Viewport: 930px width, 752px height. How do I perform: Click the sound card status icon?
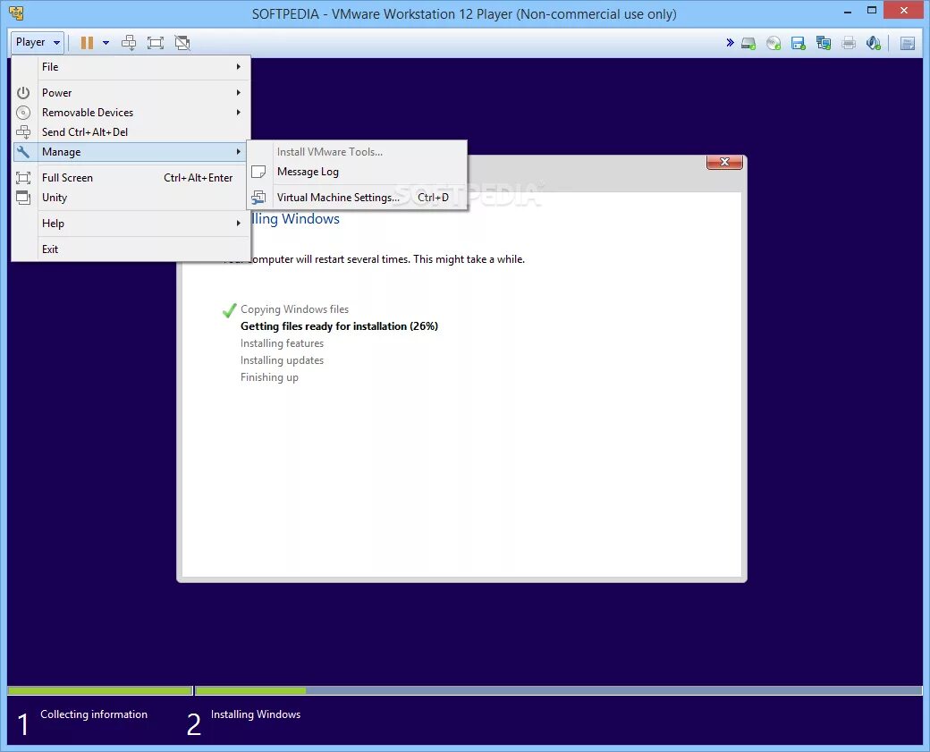tap(874, 42)
